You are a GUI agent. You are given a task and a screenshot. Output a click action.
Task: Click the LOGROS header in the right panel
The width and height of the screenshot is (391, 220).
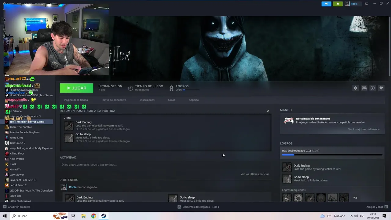286,143
